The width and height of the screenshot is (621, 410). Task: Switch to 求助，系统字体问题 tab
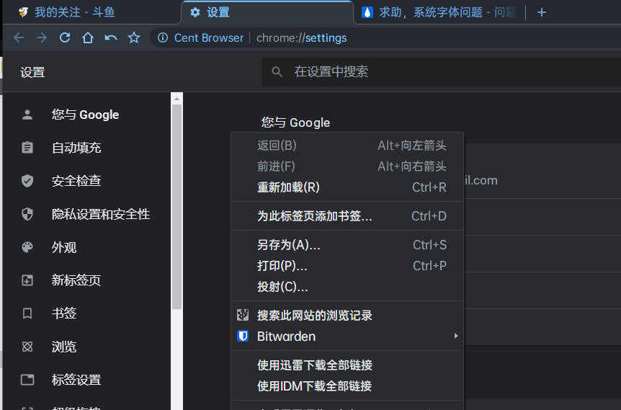pyautogui.click(x=438, y=12)
